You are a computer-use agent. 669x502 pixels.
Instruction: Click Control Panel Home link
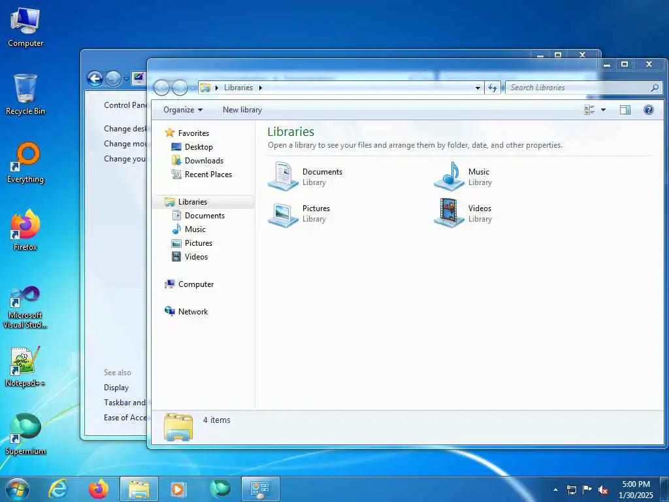125,105
